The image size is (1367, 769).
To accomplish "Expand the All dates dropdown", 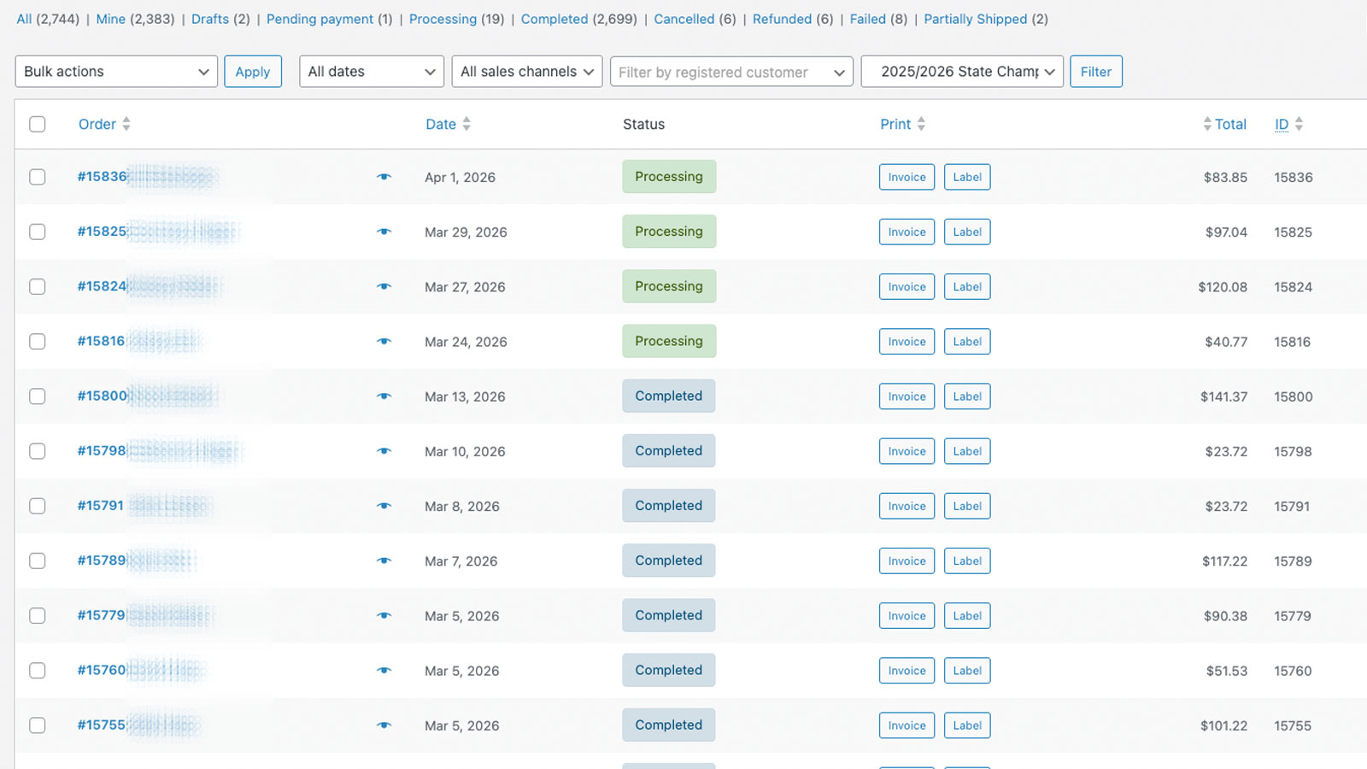I will pos(371,71).
